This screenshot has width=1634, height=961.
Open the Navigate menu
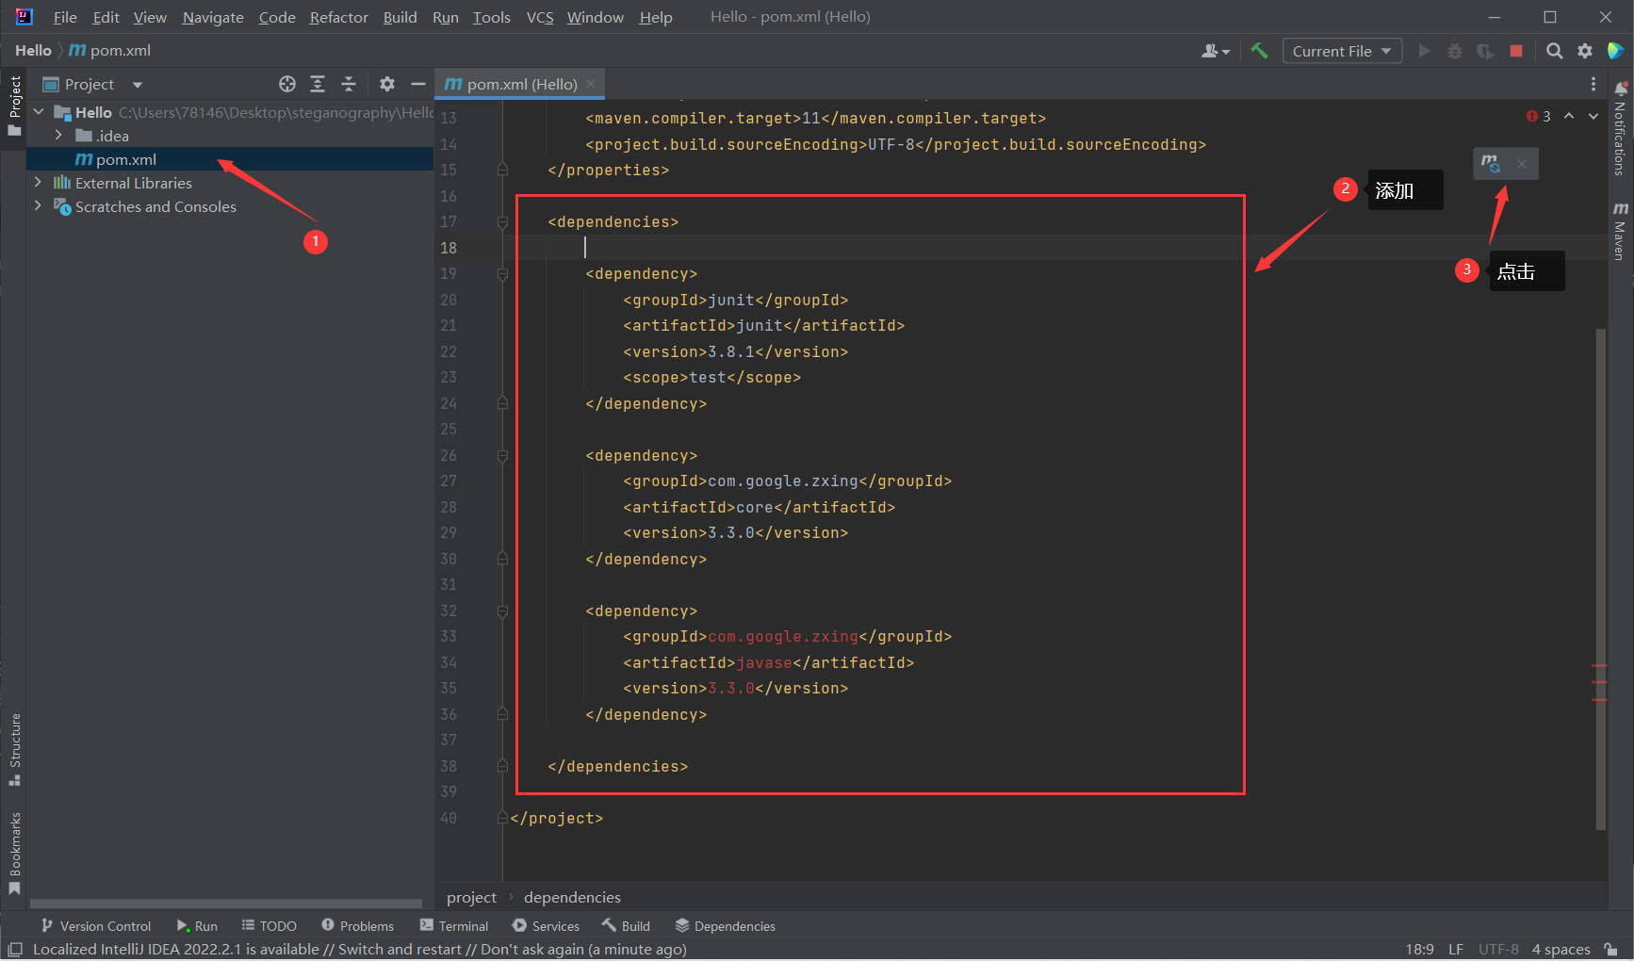tap(213, 17)
